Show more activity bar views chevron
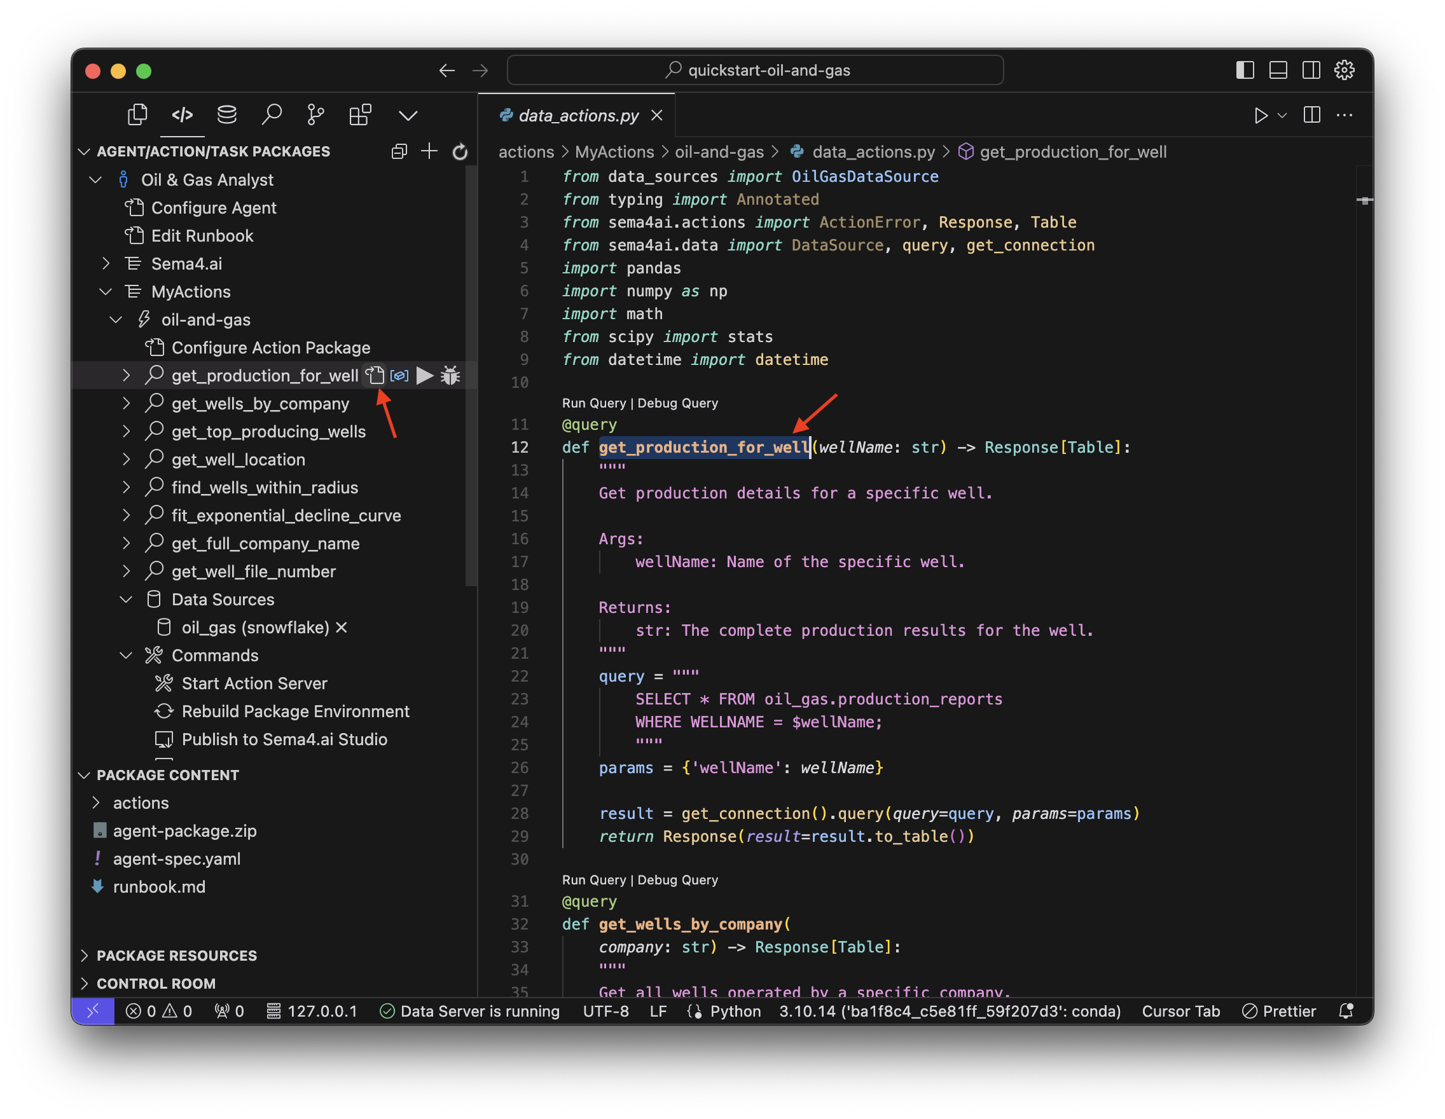 (x=408, y=116)
